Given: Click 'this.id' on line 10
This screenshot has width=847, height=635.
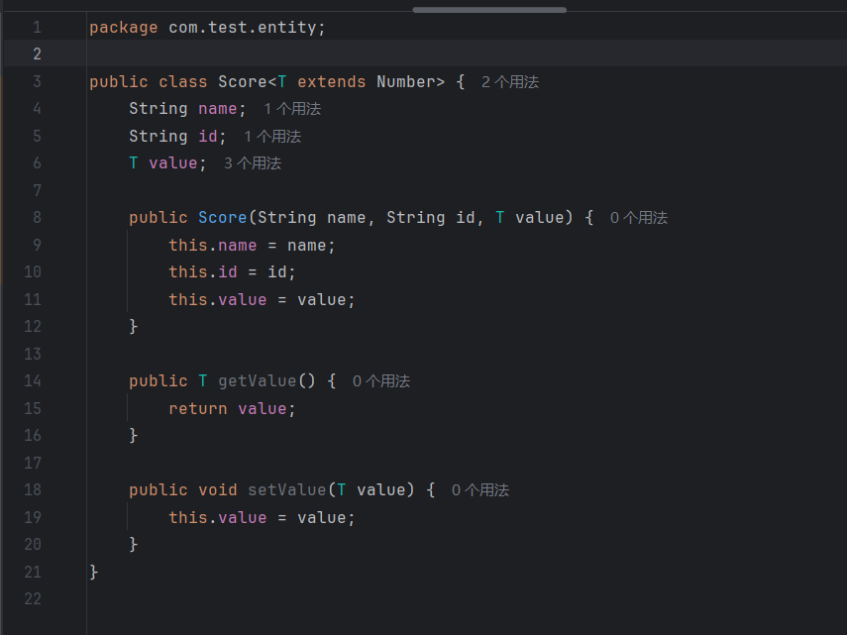Looking at the screenshot, I should pyautogui.click(x=203, y=272).
